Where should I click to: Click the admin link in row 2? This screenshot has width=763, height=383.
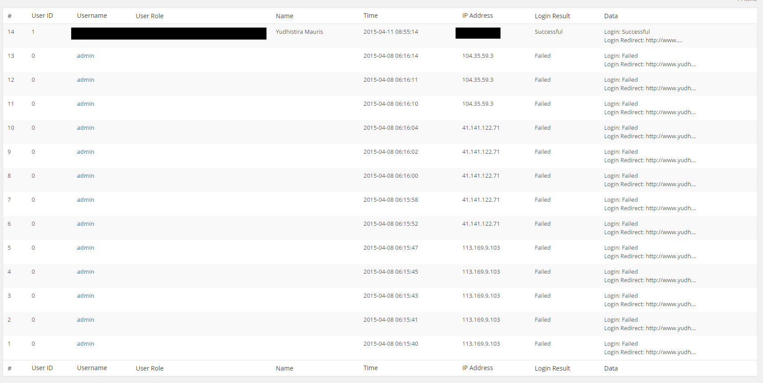tap(85, 320)
